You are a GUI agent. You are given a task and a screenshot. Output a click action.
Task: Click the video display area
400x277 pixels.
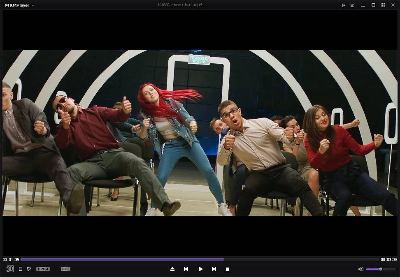point(200,133)
